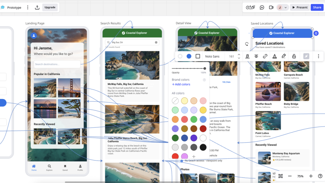Screen dimensions: 325x183
Task: Pick the dark green color swatch
Action: pyautogui.click(x=175, y=138)
